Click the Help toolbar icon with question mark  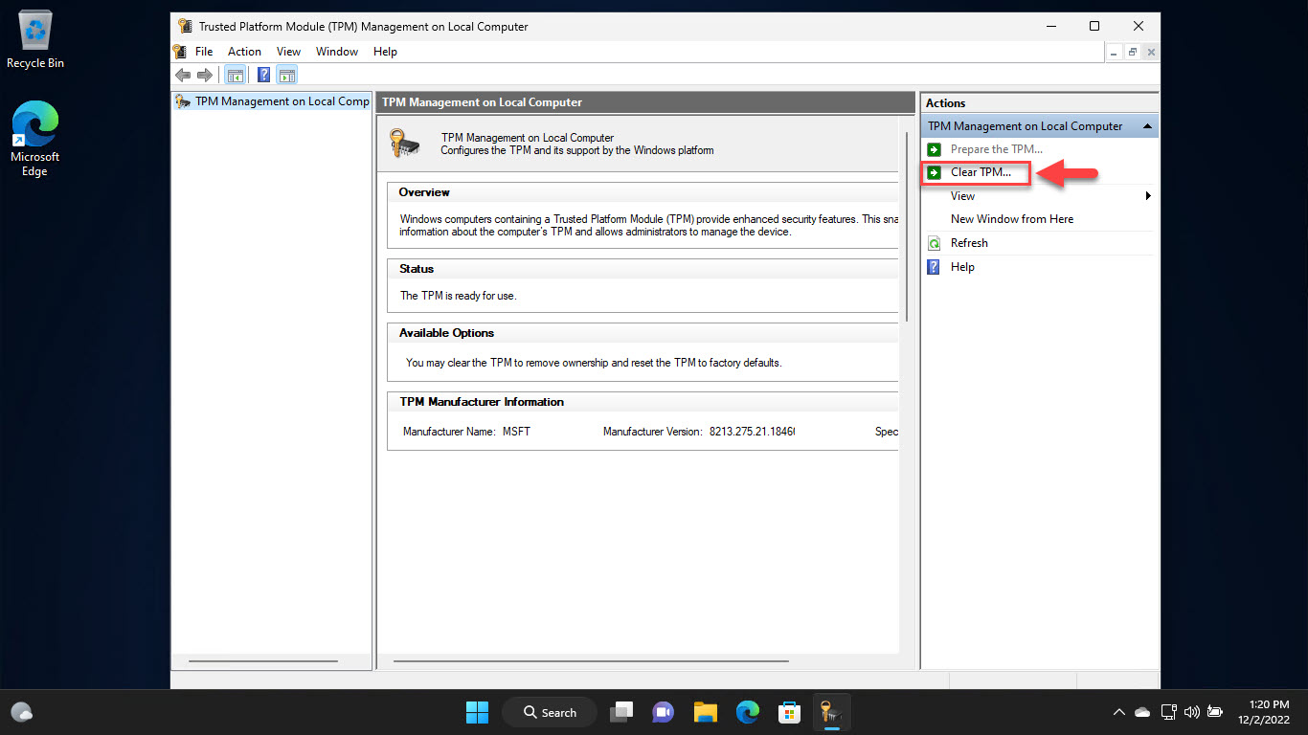(x=263, y=74)
